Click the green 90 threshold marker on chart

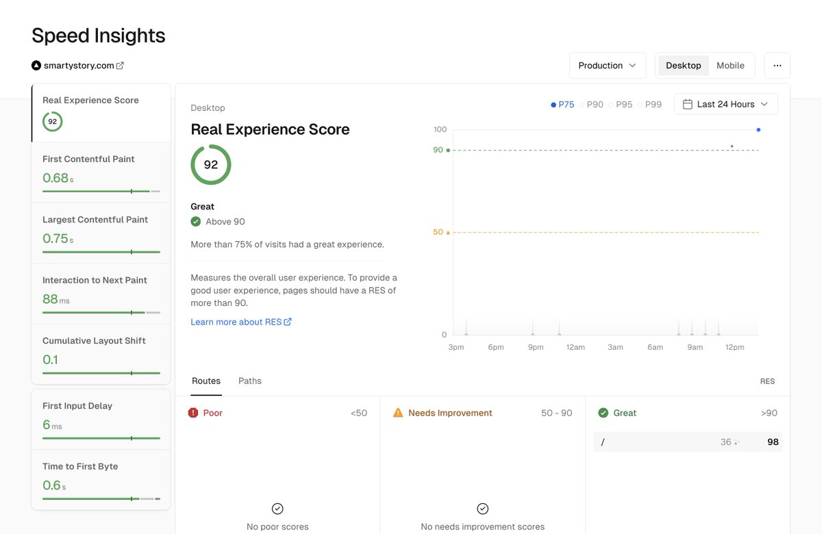tap(448, 150)
